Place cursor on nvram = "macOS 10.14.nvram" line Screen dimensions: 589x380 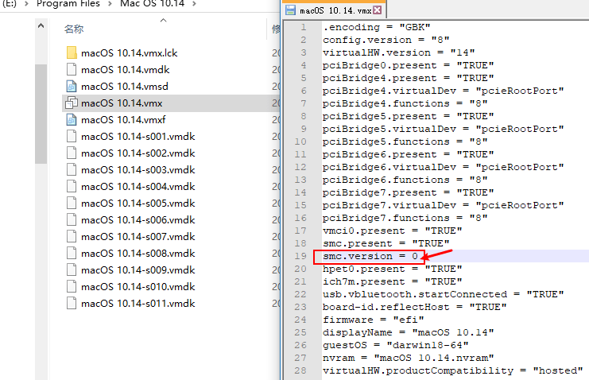408,358
